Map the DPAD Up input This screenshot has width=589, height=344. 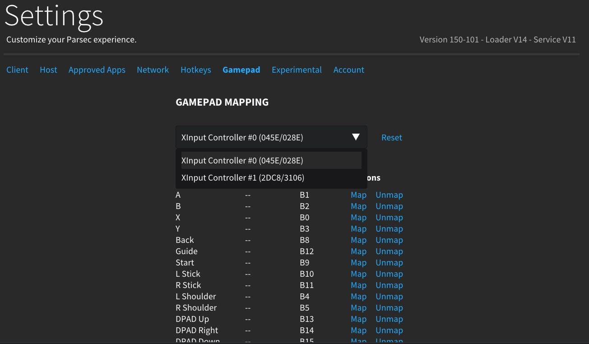[x=358, y=319]
